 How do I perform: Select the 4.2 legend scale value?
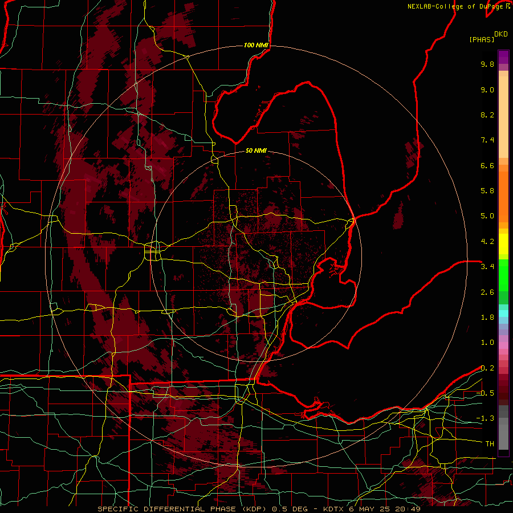[x=487, y=242]
